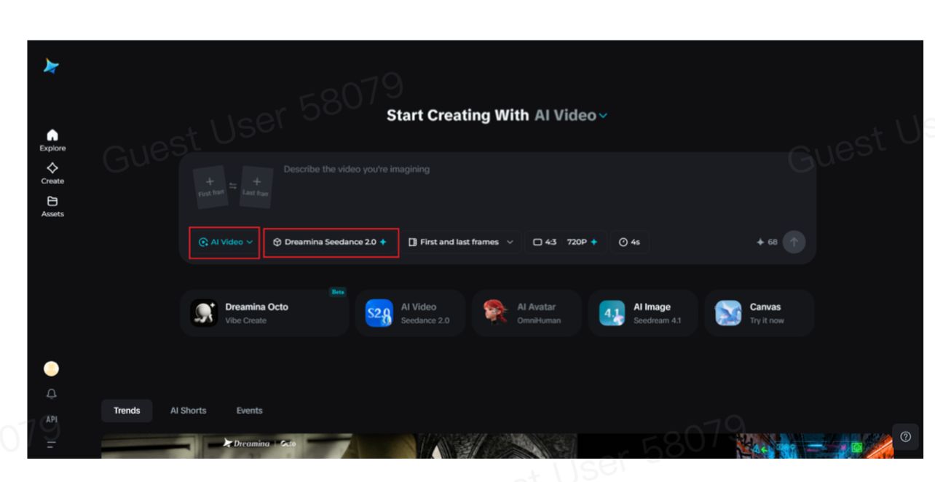Click the swap frames arrows icon
The image size is (935, 482).
pos(233,186)
